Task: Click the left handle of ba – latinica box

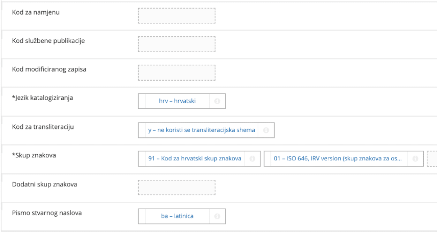Action: [142, 216]
